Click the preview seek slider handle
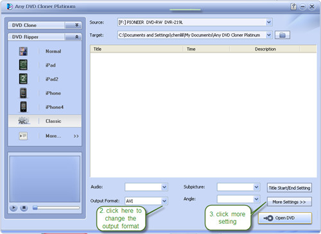The image size is (321, 234). click(35, 208)
